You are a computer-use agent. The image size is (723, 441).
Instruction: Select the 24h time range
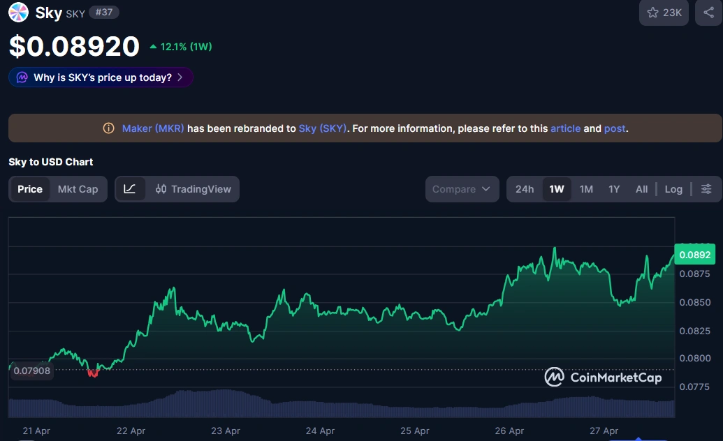click(525, 189)
